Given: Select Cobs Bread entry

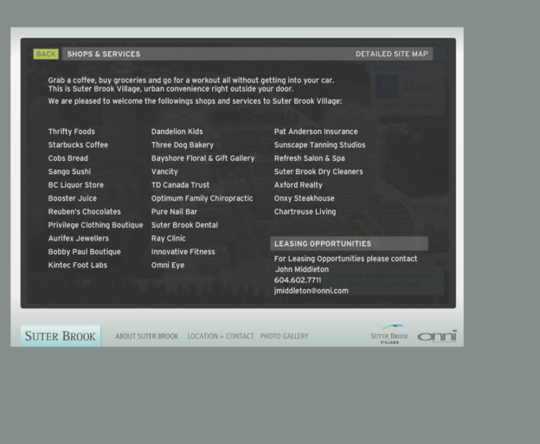Looking at the screenshot, I should pyautogui.click(x=68, y=158).
